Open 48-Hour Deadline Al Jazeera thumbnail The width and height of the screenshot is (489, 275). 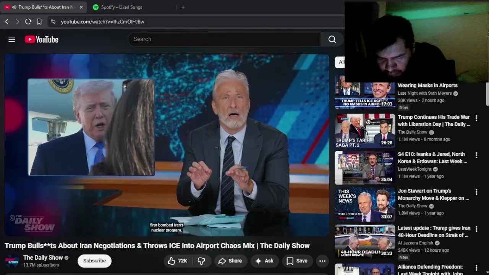click(x=365, y=241)
